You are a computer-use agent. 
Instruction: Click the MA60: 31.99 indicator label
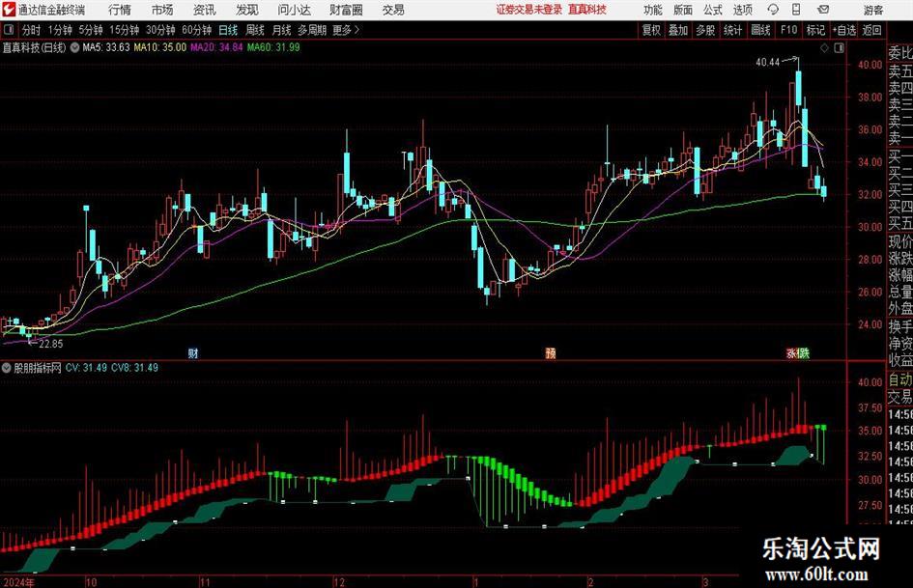tap(273, 47)
